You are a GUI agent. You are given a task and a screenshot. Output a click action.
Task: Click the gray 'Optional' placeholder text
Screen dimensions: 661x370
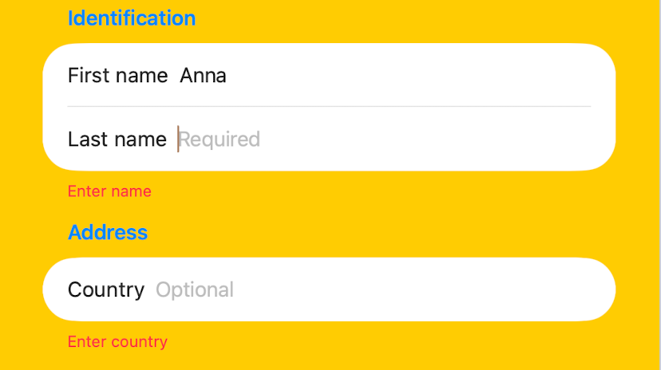point(195,290)
